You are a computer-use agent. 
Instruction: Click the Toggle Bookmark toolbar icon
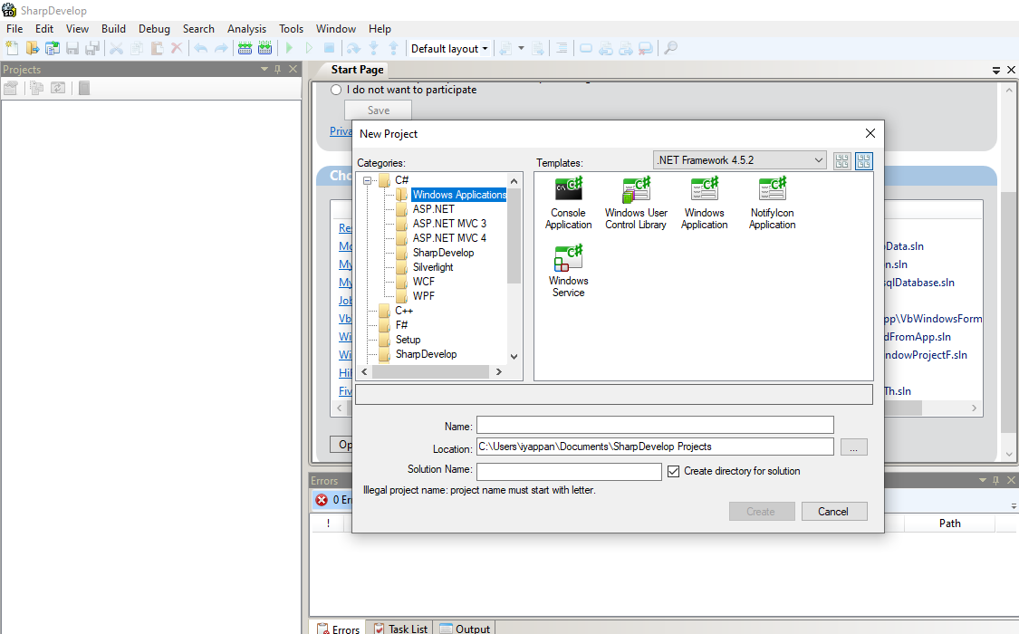585,48
